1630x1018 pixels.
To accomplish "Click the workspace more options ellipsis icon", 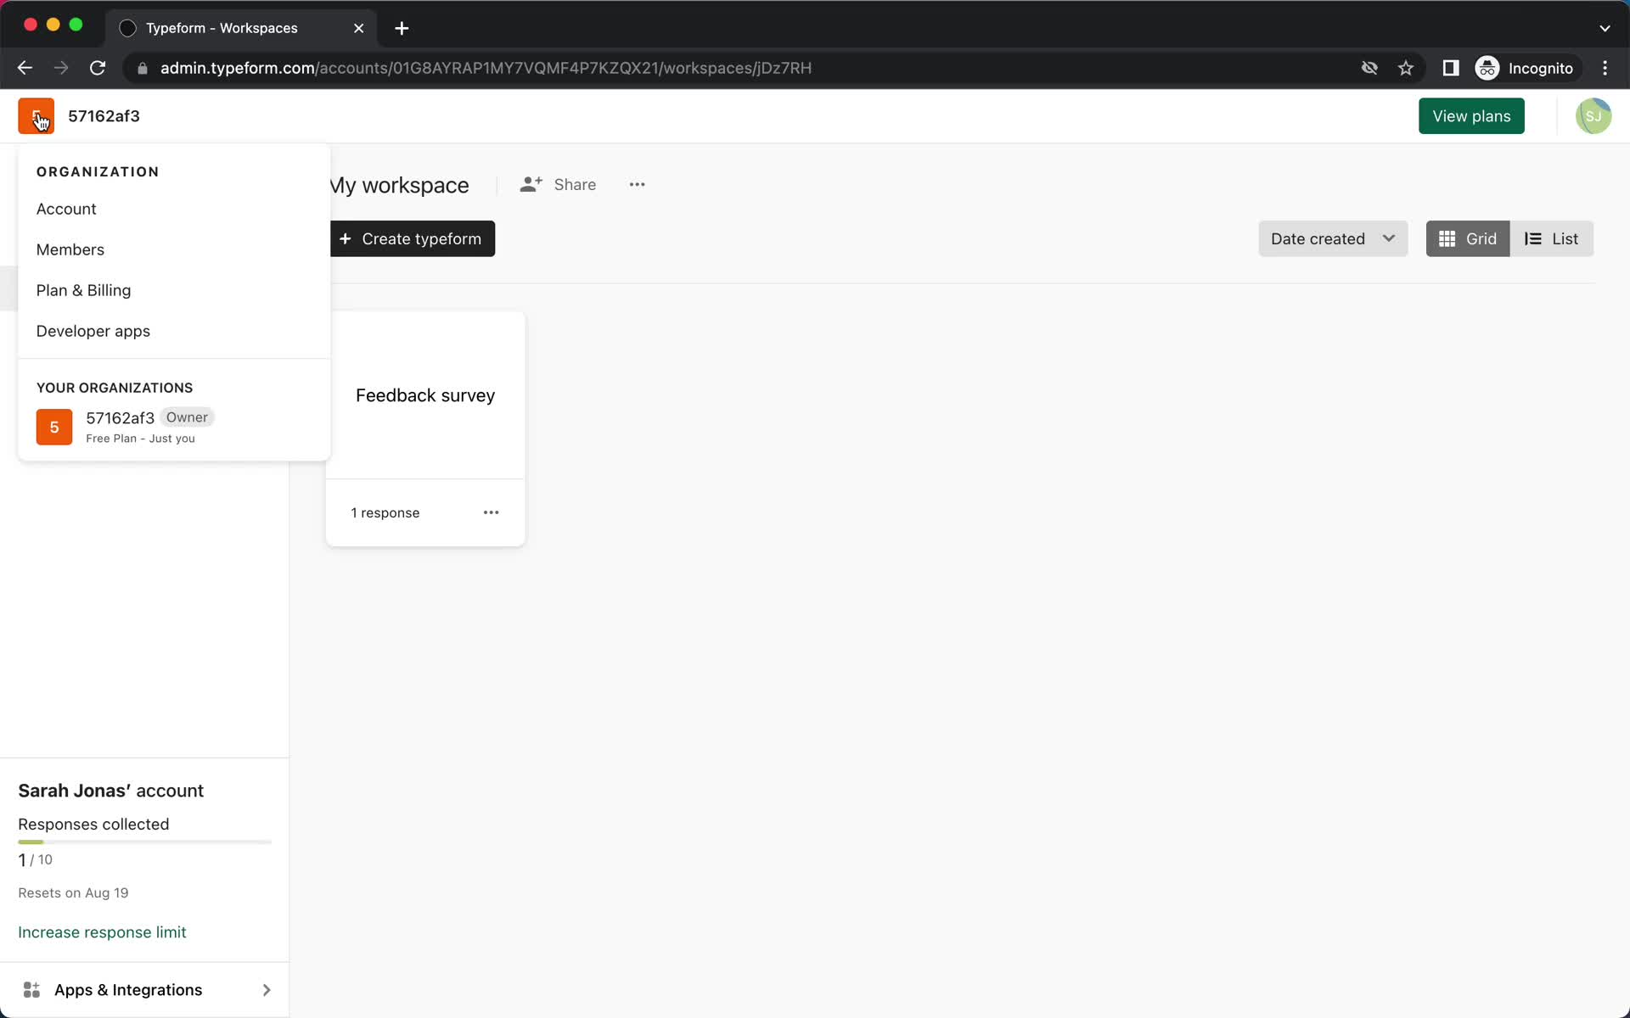I will click(x=638, y=184).
